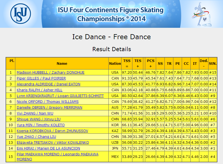Open Madison HUBBELL / Zachary DONOHUE link
This screenshot has height=164, width=223.
tap(50, 72)
